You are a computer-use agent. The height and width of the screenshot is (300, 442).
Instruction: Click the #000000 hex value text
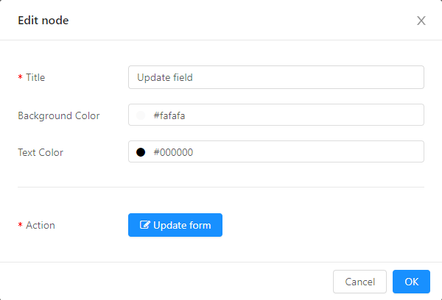pyautogui.click(x=173, y=152)
